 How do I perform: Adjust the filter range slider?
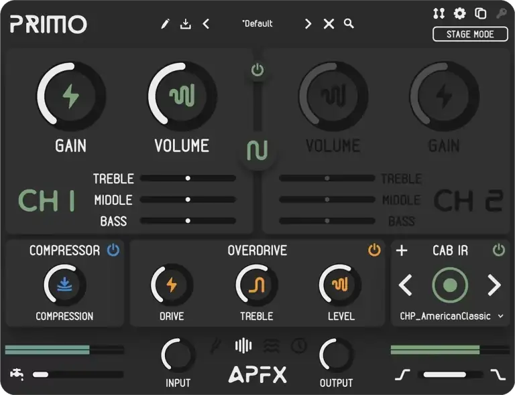(451, 375)
